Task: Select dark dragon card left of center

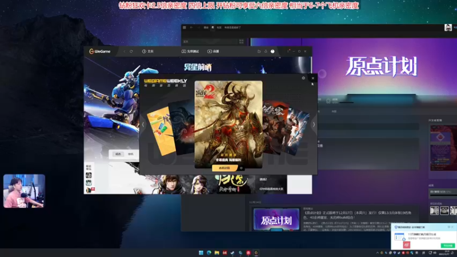Action: click(x=182, y=128)
